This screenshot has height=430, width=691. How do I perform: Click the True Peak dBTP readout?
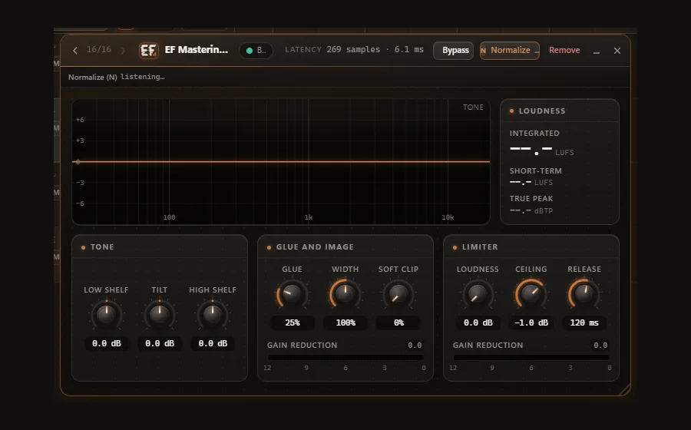[x=531, y=211]
